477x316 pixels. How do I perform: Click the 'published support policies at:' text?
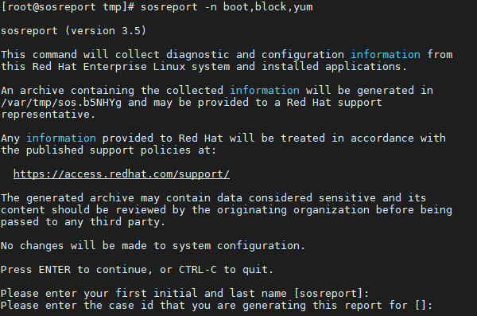(121, 150)
